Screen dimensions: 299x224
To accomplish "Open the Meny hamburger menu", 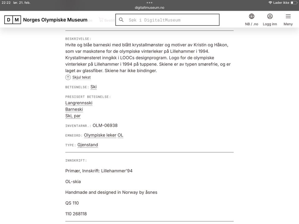I will click(288, 20).
